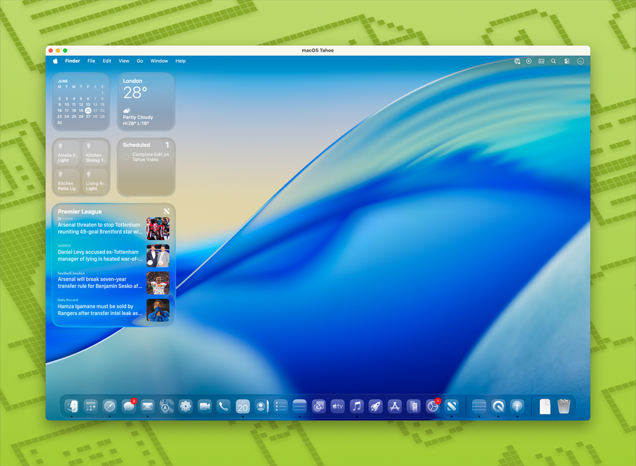Viewport: 636px width, 466px height.
Task: Toggle the Kitchen Patio Light tile
Action: pyautogui.click(x=67, y=181)
